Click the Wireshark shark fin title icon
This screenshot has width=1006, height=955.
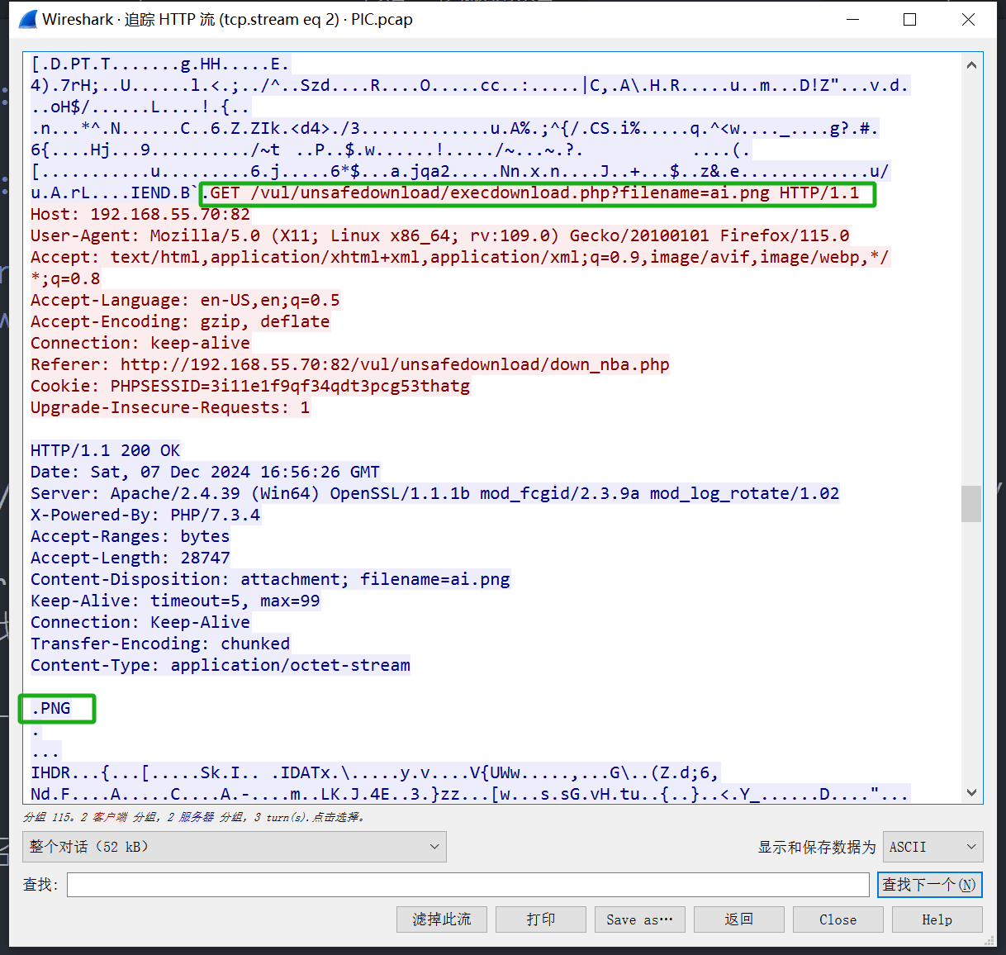click(27, 20)
